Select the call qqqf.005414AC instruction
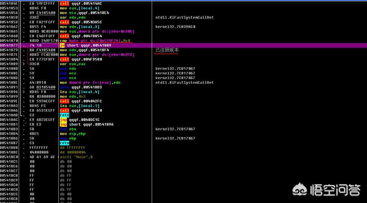 point(81,3)
